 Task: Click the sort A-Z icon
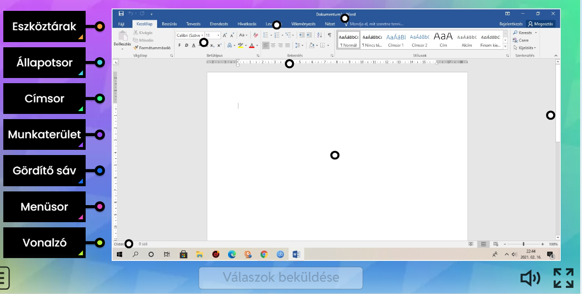pos(319,35)
